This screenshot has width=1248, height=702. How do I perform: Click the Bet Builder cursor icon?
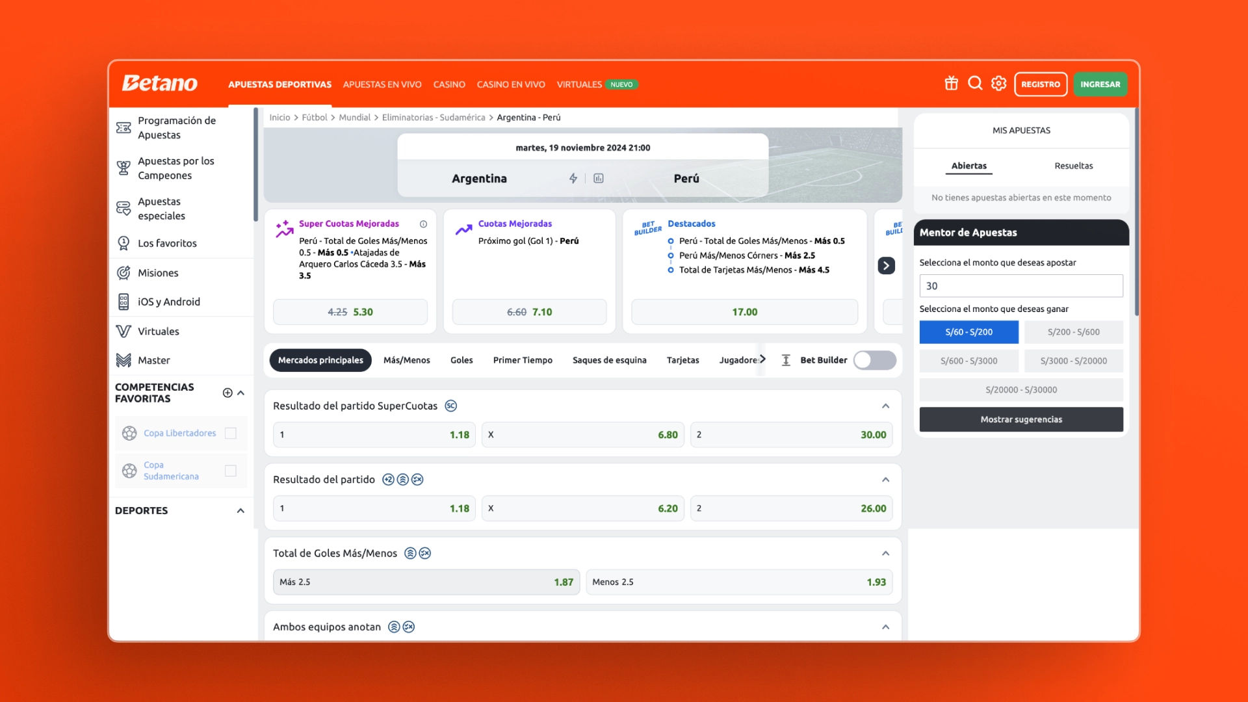[786, 360]
